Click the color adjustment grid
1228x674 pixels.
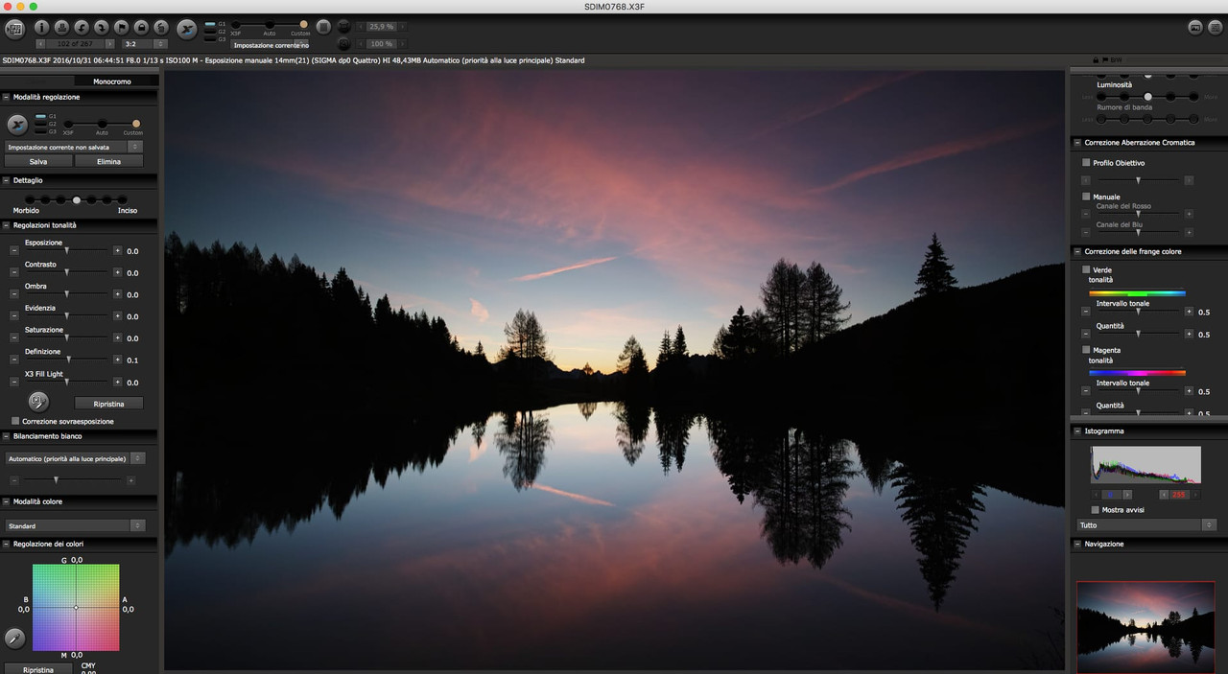[x=76, y=608]
